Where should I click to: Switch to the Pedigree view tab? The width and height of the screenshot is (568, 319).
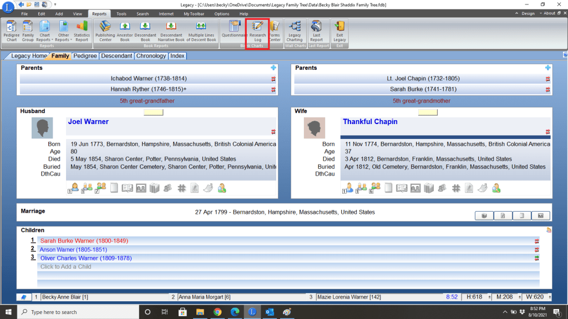(x=85, y=56)
